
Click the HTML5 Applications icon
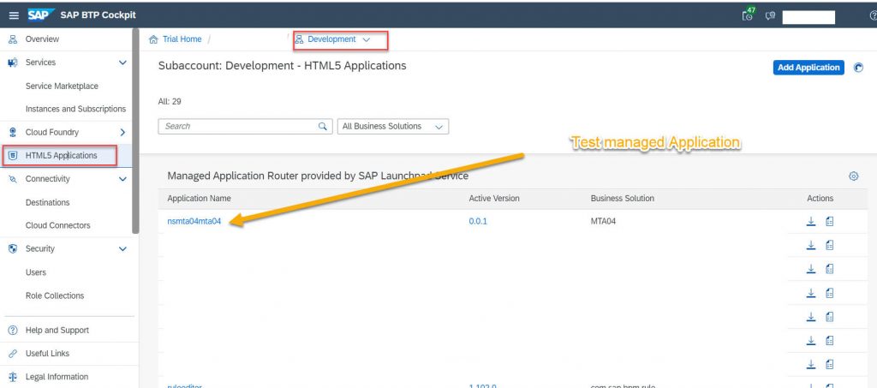14,155
